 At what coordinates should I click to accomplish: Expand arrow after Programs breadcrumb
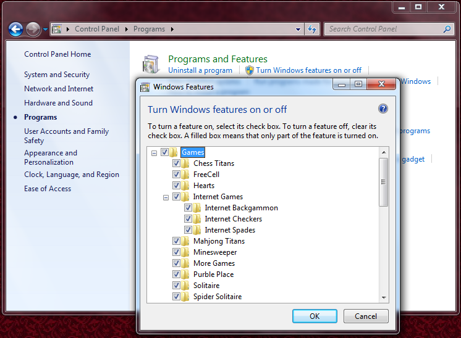(172, 29)
